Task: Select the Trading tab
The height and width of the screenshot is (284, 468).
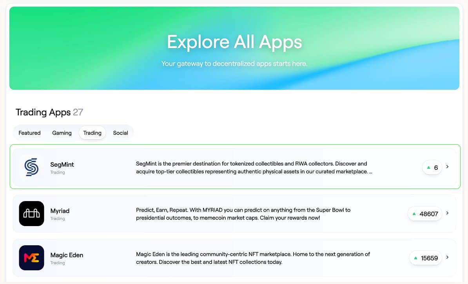Action: click(x=92, y=133)
